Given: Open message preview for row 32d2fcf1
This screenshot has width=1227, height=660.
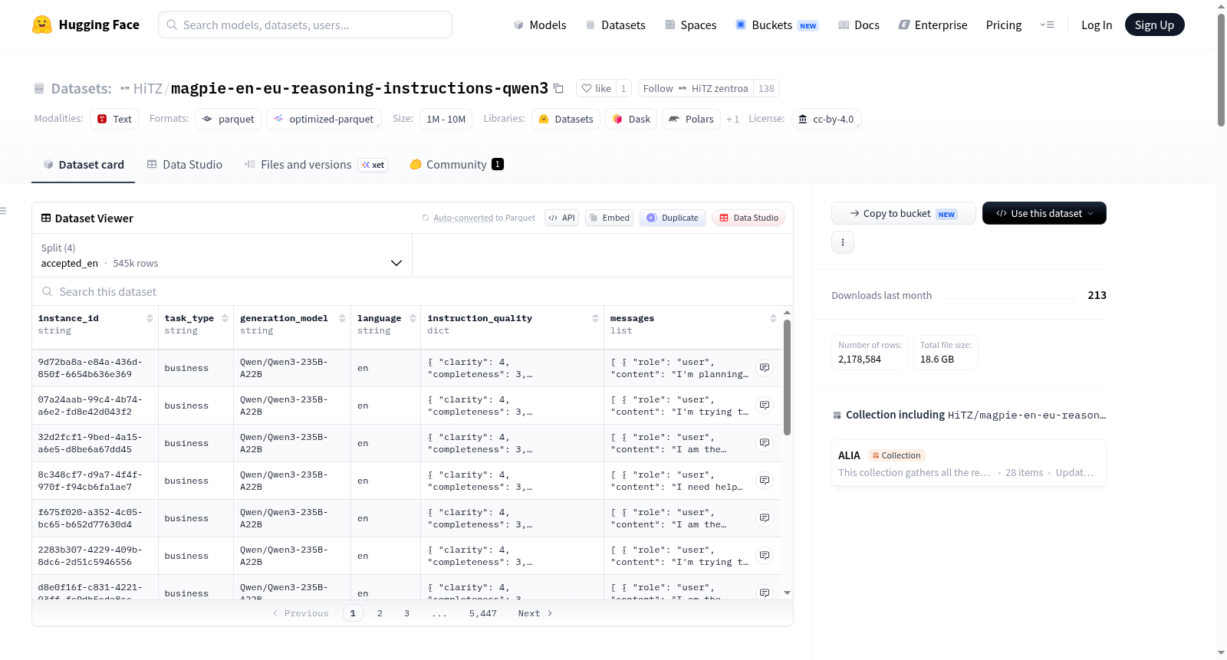Looking at the screenshot, I should click(x=765, y=443).
